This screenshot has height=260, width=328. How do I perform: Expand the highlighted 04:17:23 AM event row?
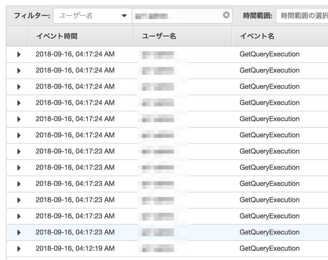coord(19,233)
